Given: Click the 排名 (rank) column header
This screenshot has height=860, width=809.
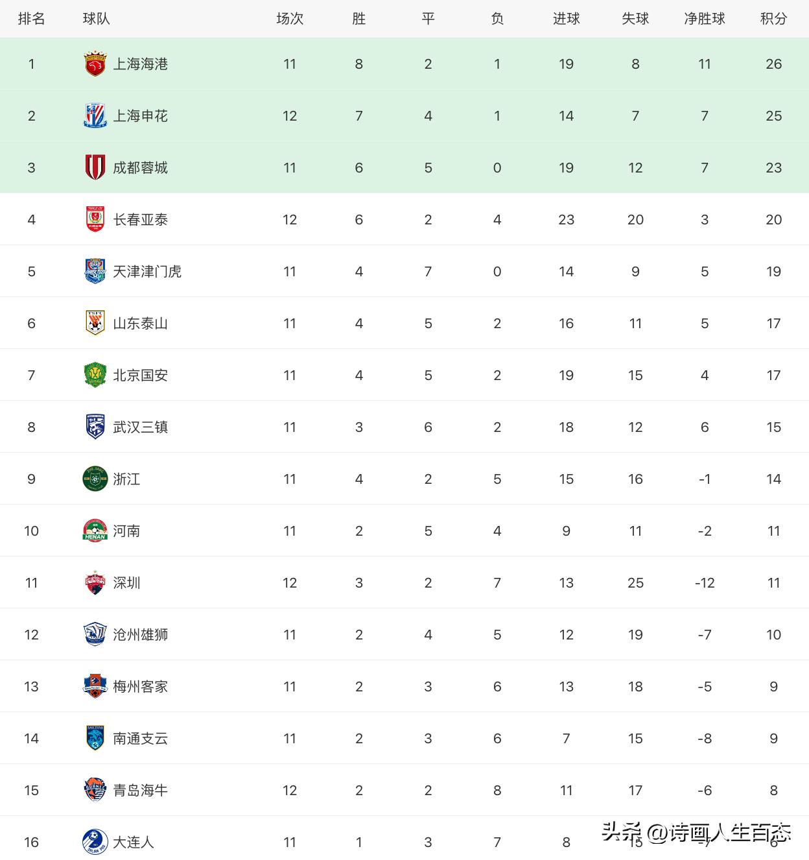Looking at the screenshot, I should point(31,19).
